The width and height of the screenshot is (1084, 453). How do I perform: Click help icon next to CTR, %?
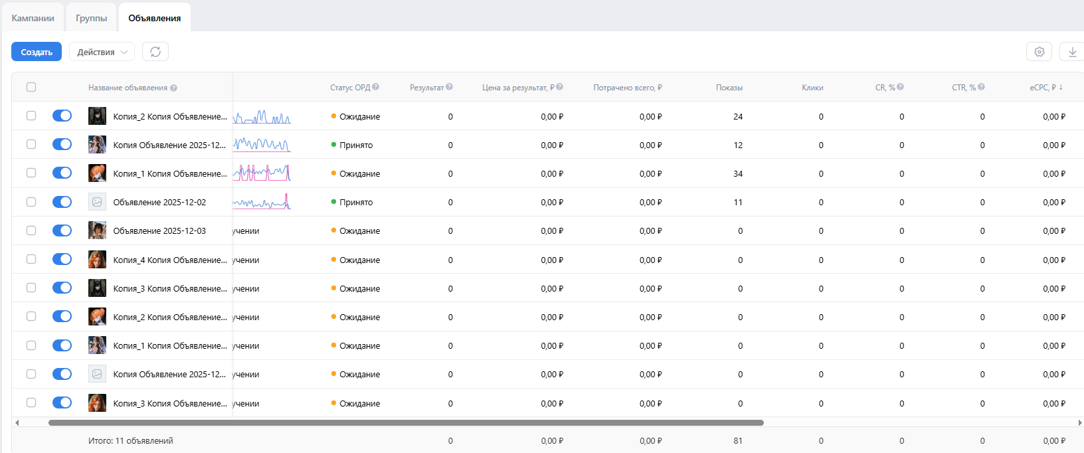(x=982, y=87)
